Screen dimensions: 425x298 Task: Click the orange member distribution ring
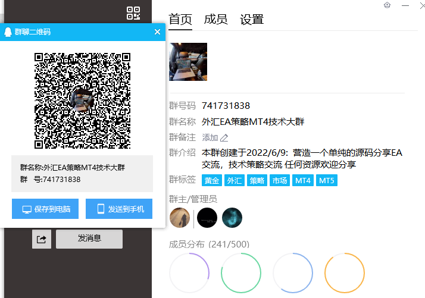[345, 273]
